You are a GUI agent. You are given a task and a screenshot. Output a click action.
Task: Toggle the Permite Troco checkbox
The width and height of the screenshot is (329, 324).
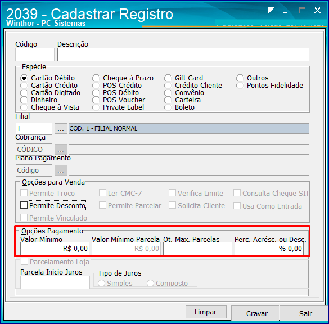click(24, 192)
